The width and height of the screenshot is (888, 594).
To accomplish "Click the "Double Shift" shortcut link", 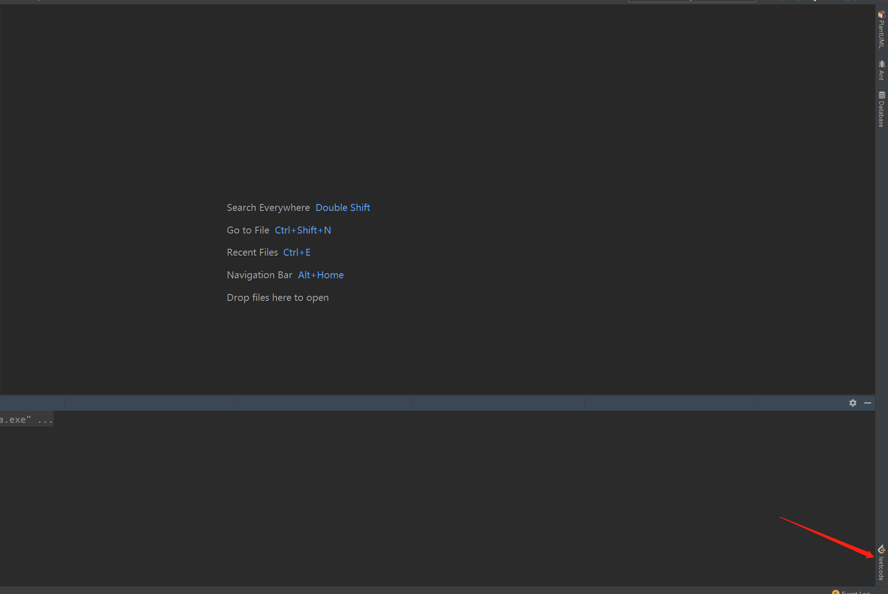I will pos(342,207).
